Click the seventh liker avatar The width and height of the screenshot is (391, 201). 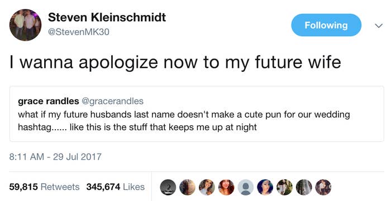[x=284, y=187]
